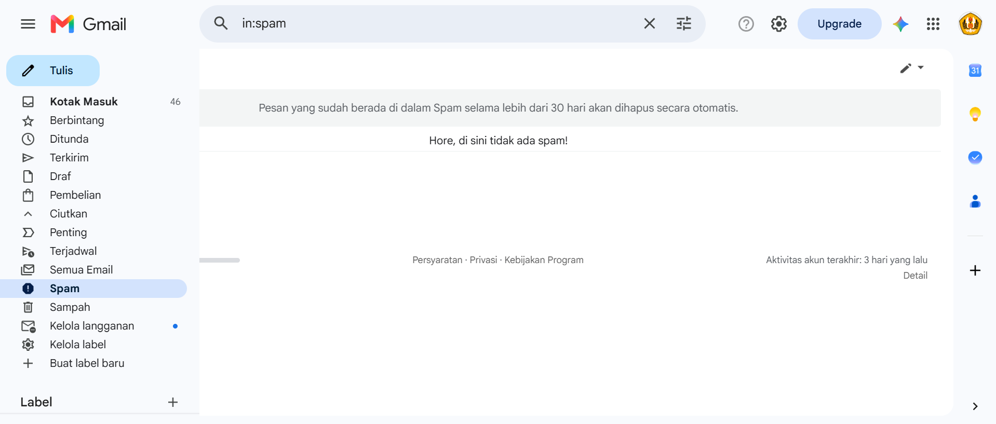Open the Terjadwal folder

[x=93, y=251]
